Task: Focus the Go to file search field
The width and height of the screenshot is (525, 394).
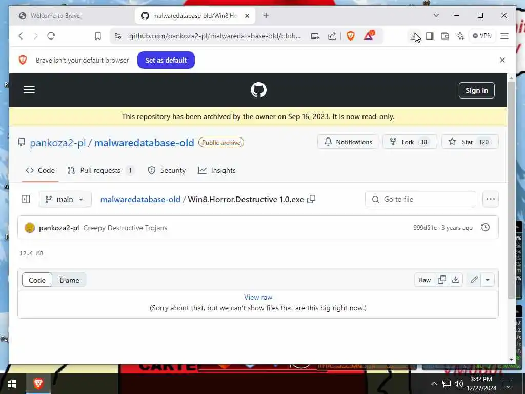Action: [x=420, y=200]
